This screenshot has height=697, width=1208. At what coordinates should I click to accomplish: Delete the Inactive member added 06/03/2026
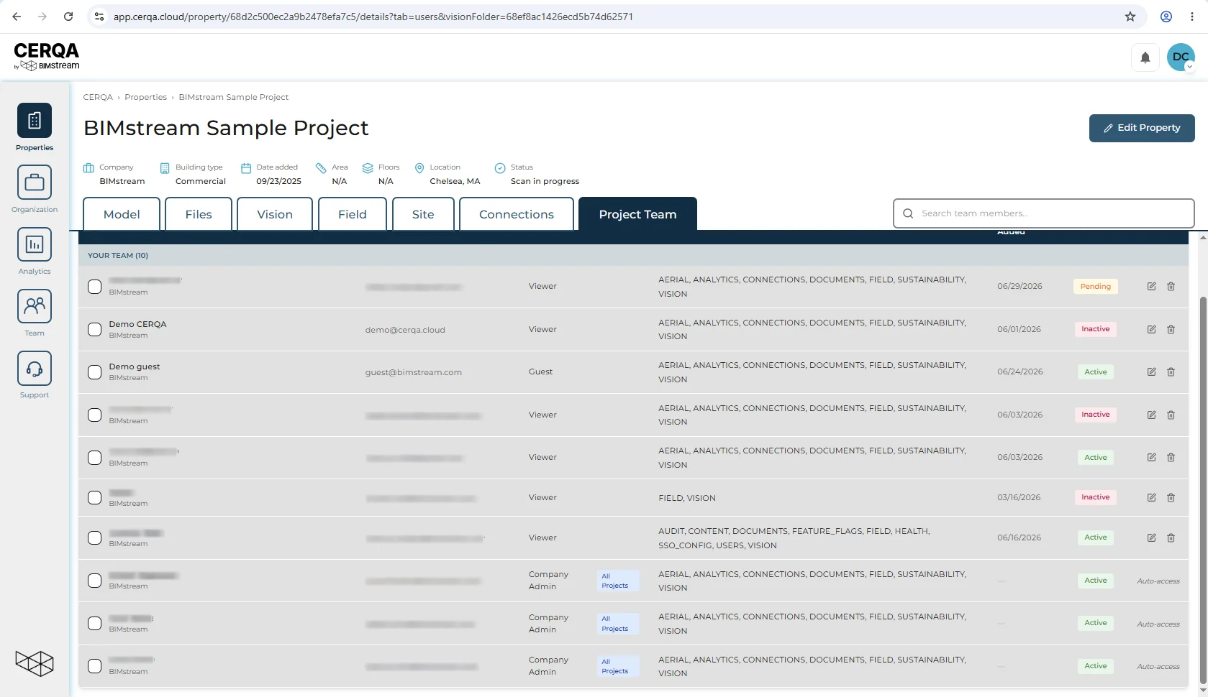[x=1171, y=415]
